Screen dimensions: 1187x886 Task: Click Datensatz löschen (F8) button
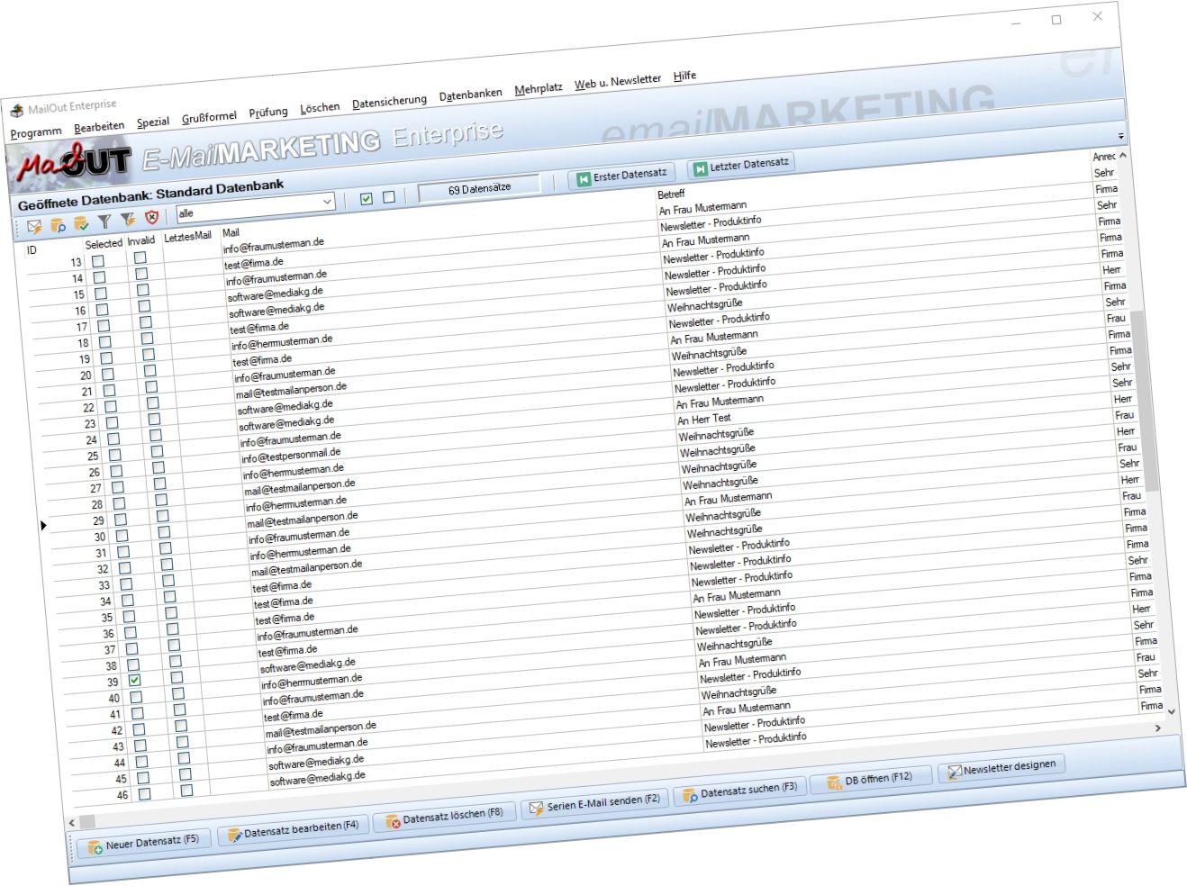pyautogui.click(x=445, y=816)
